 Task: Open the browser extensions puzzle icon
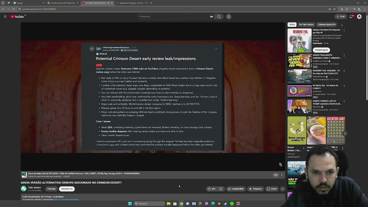pyautogui.click(x=347, y=9)
